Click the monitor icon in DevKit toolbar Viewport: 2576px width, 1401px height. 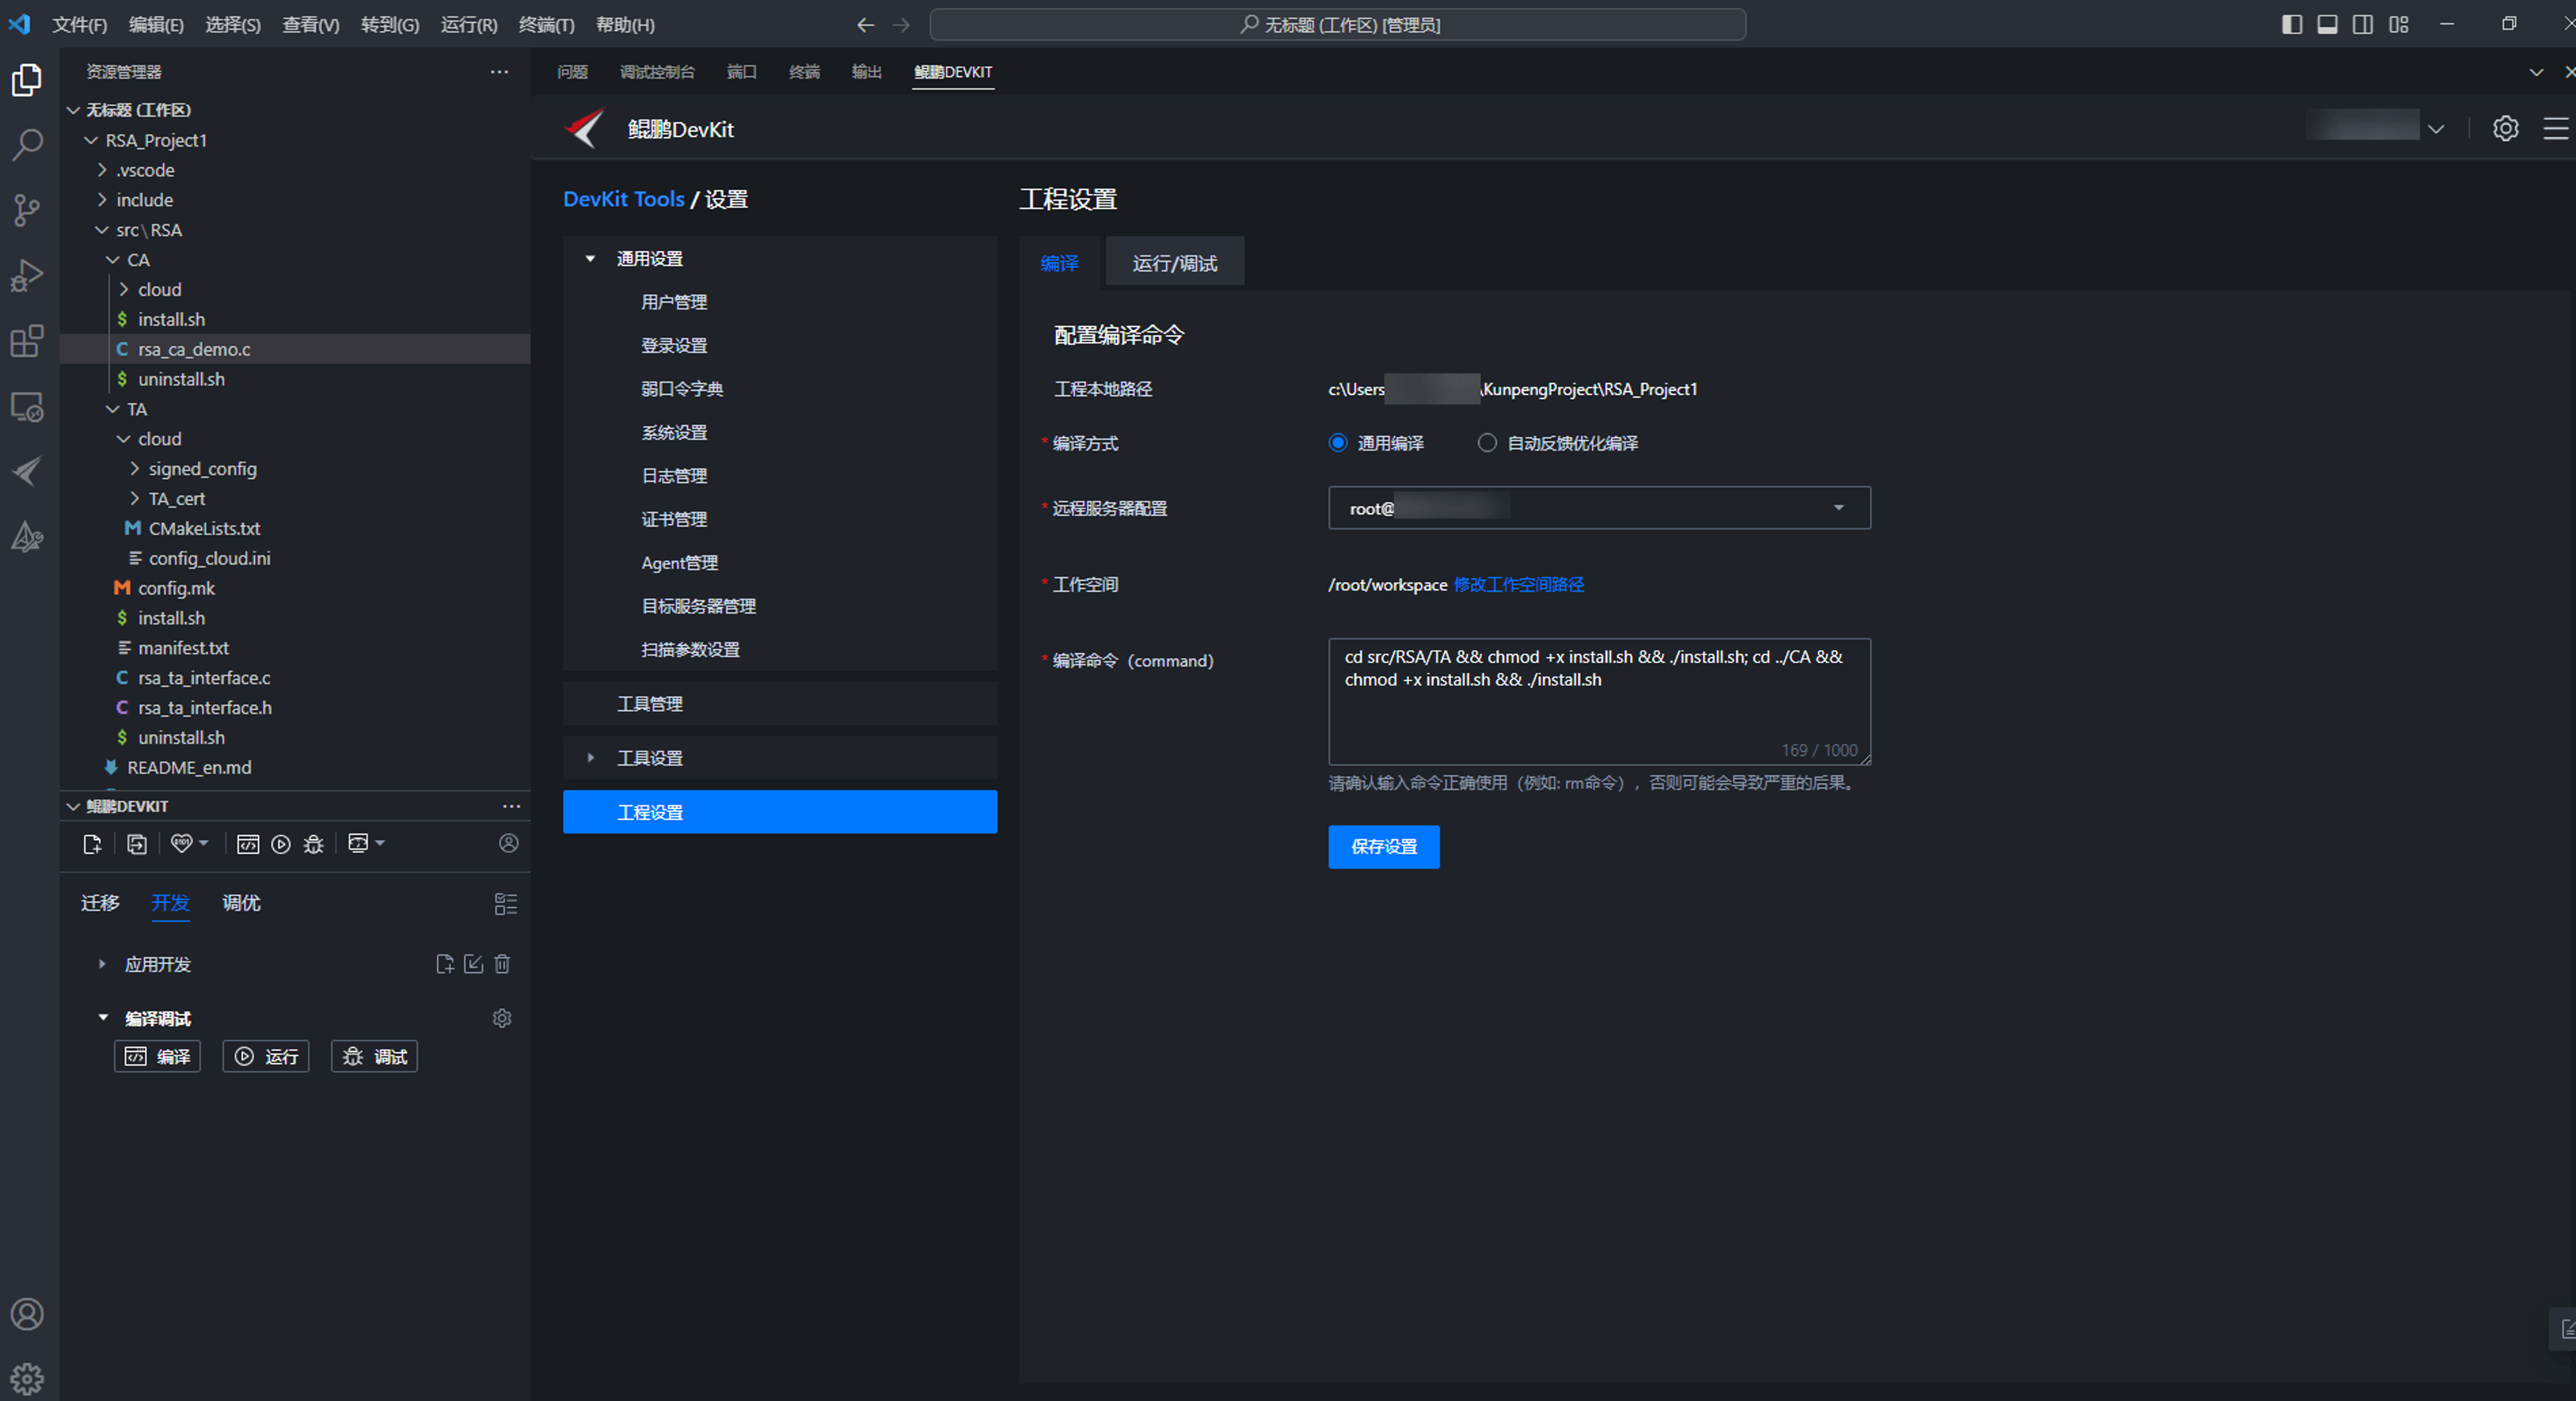point(358,843)
